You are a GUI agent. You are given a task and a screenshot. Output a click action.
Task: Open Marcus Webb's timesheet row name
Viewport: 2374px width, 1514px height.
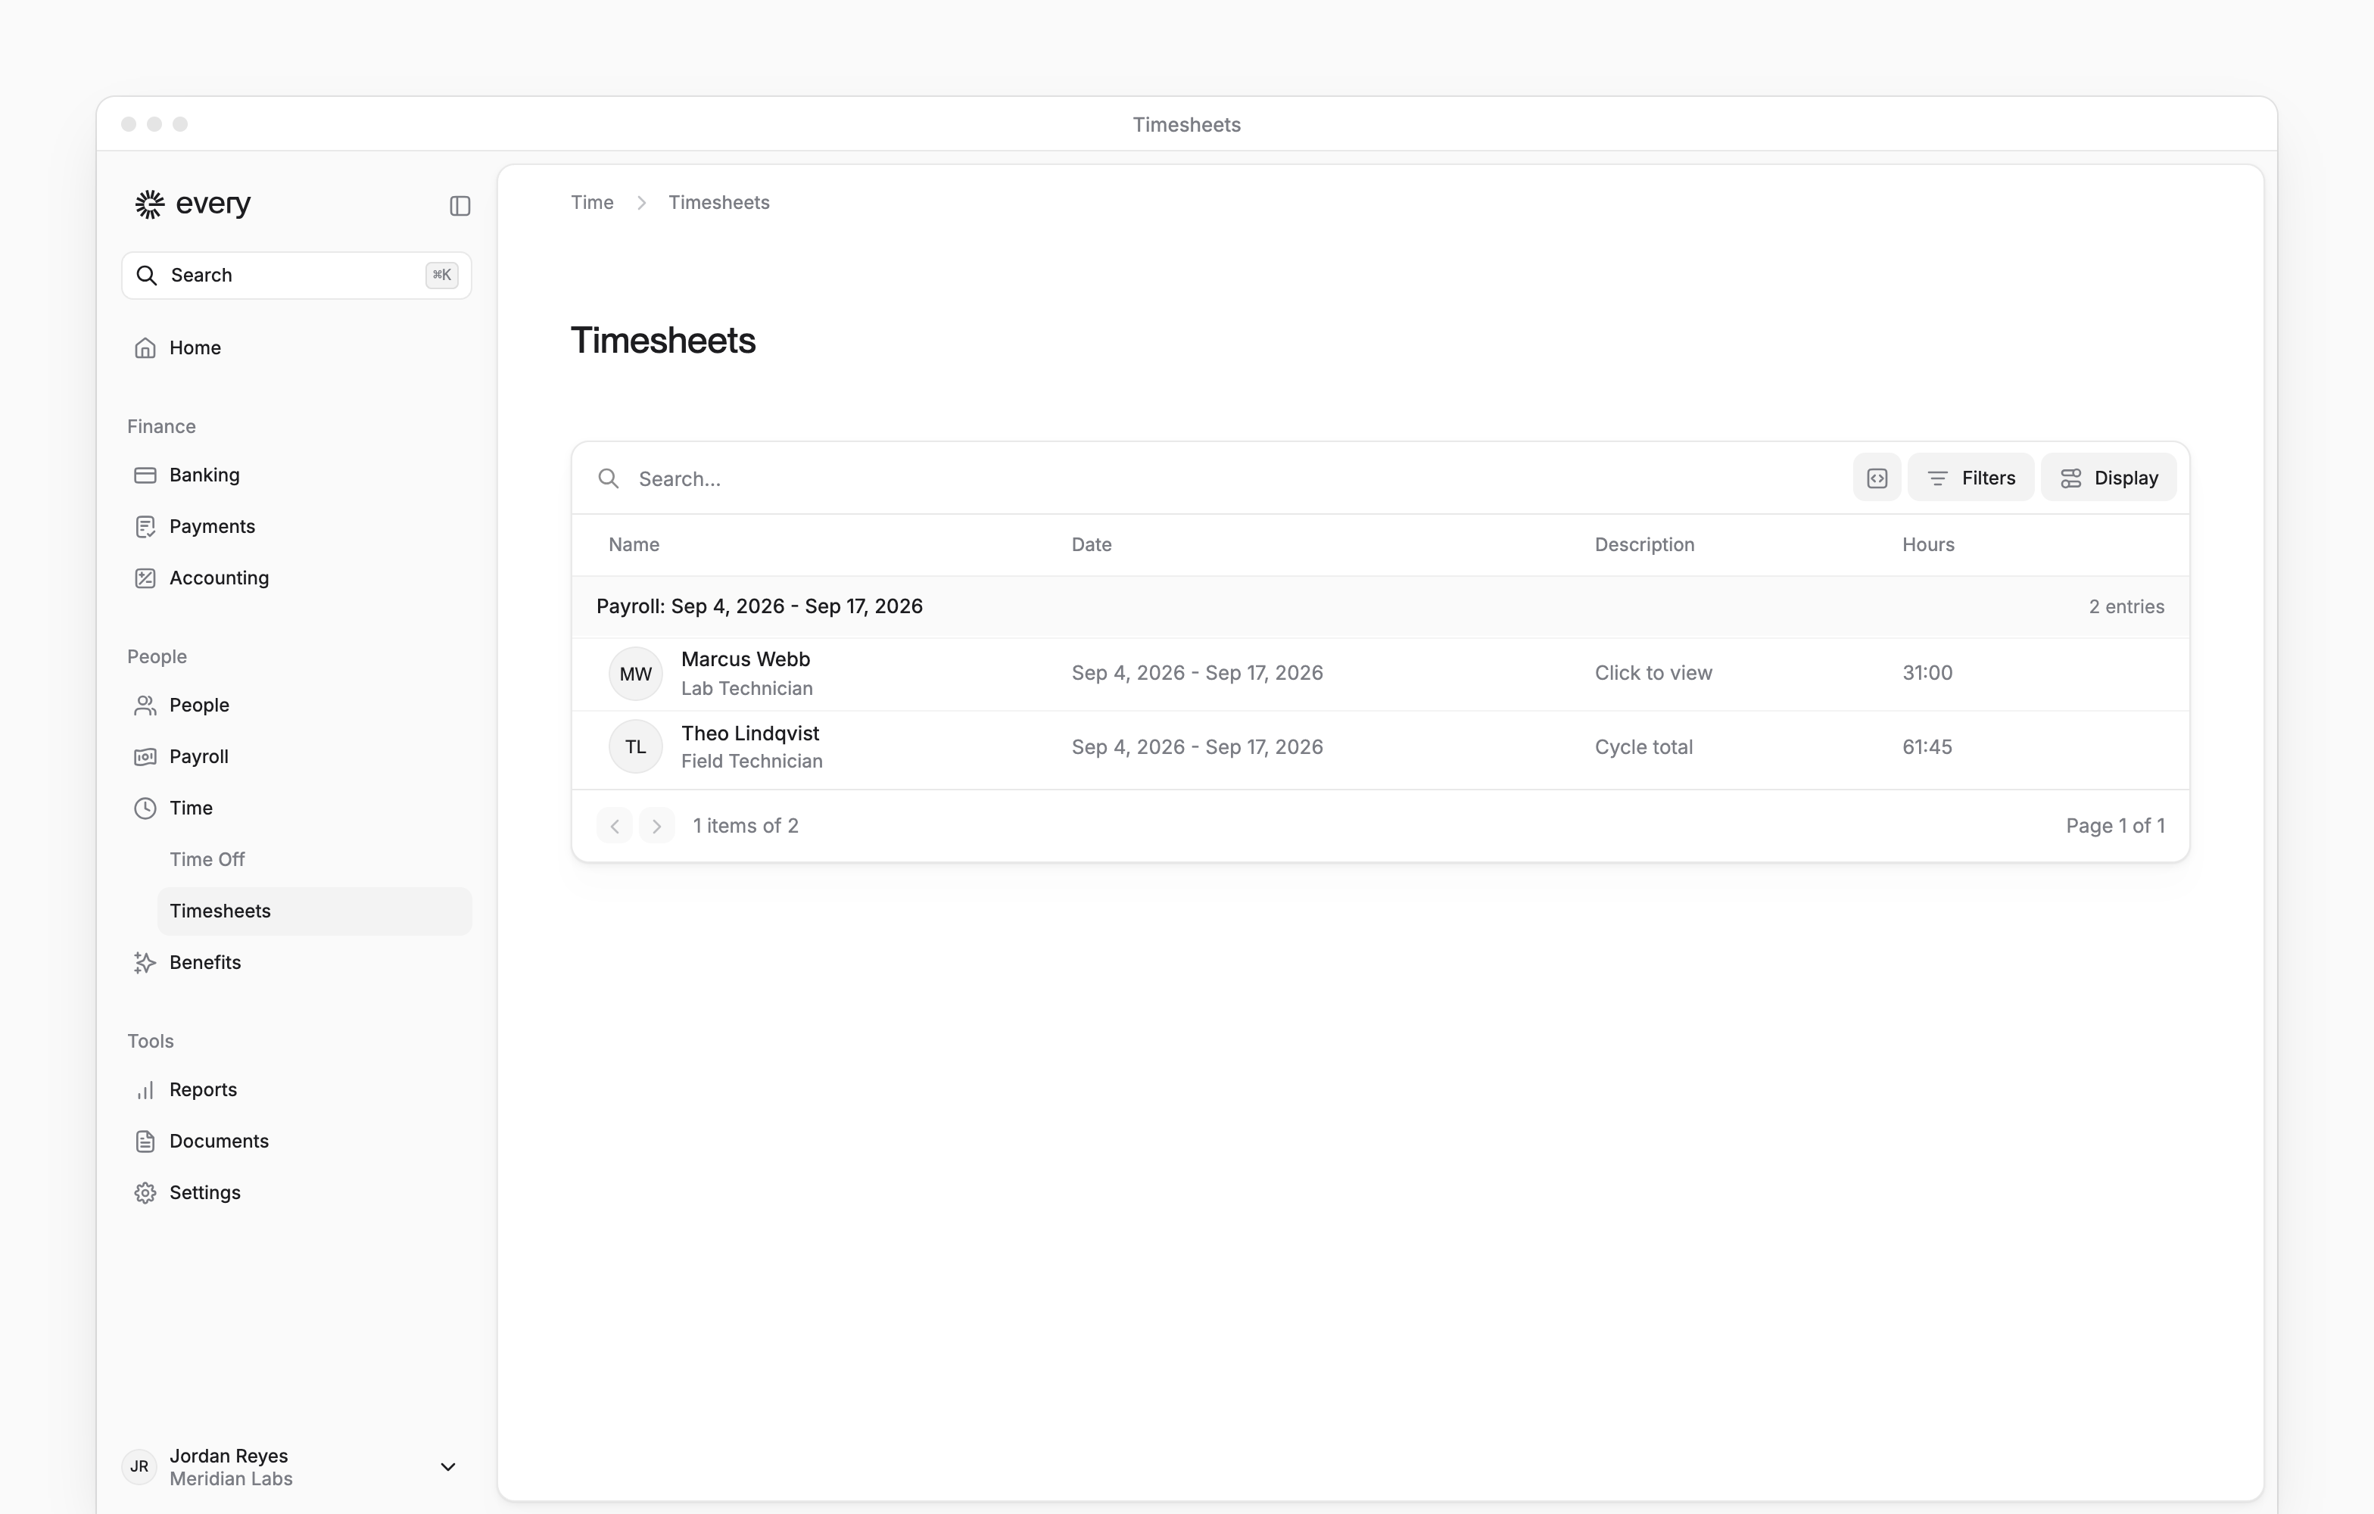click(x=746, y=659)
